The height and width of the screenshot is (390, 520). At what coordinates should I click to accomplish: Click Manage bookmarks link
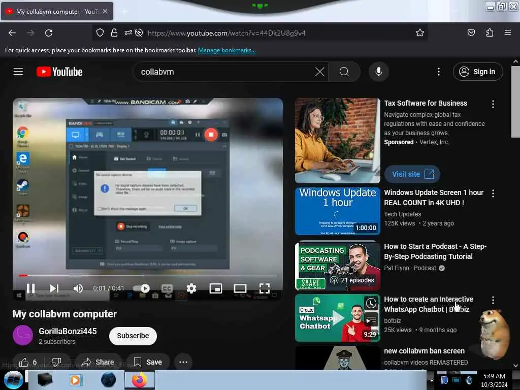[x=227, y=50]
